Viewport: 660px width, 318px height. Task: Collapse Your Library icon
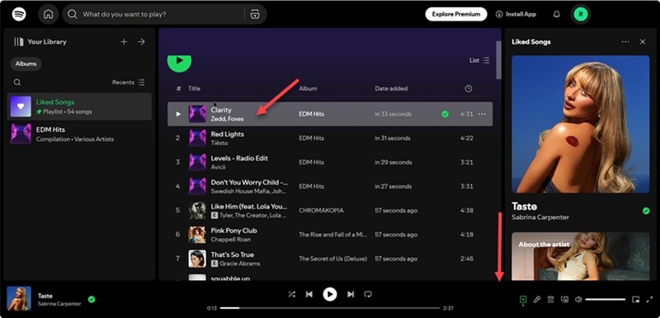point(18,41)
